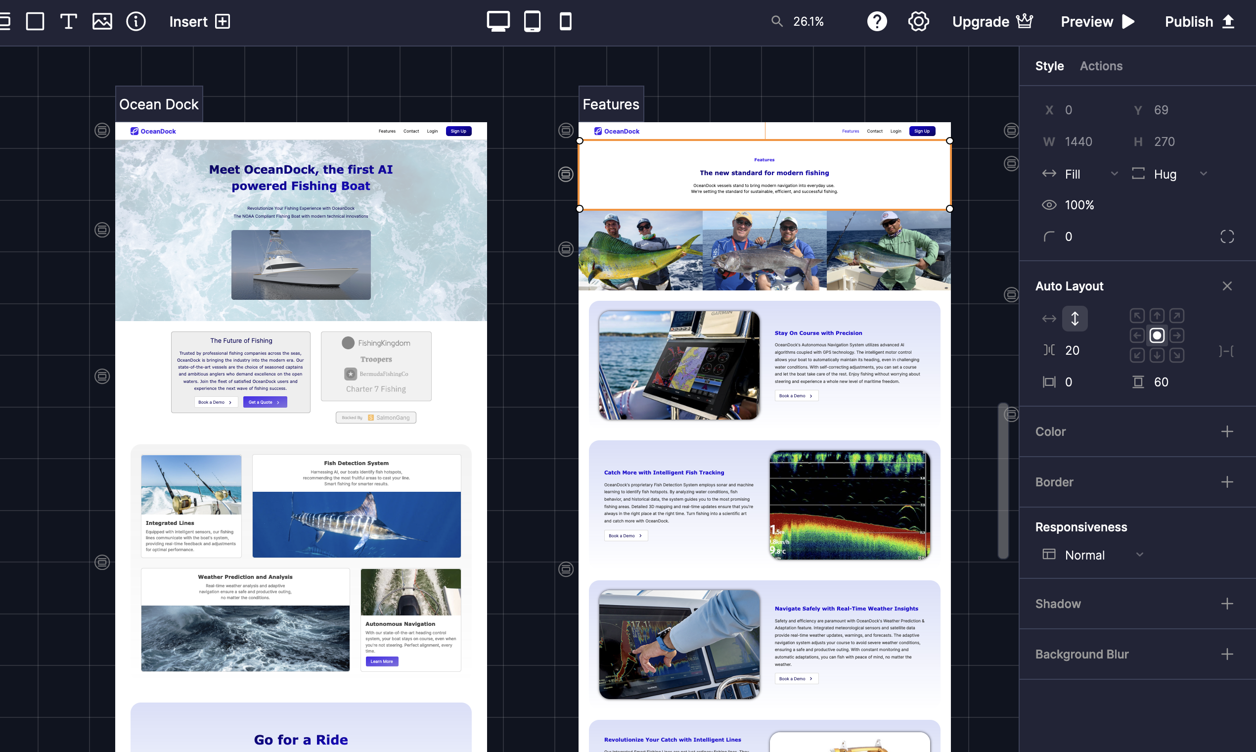The width and height of the screenshot is (1256, 752).
Task: Edit vertical padding value 60
Action: (x=1161, y=382)
